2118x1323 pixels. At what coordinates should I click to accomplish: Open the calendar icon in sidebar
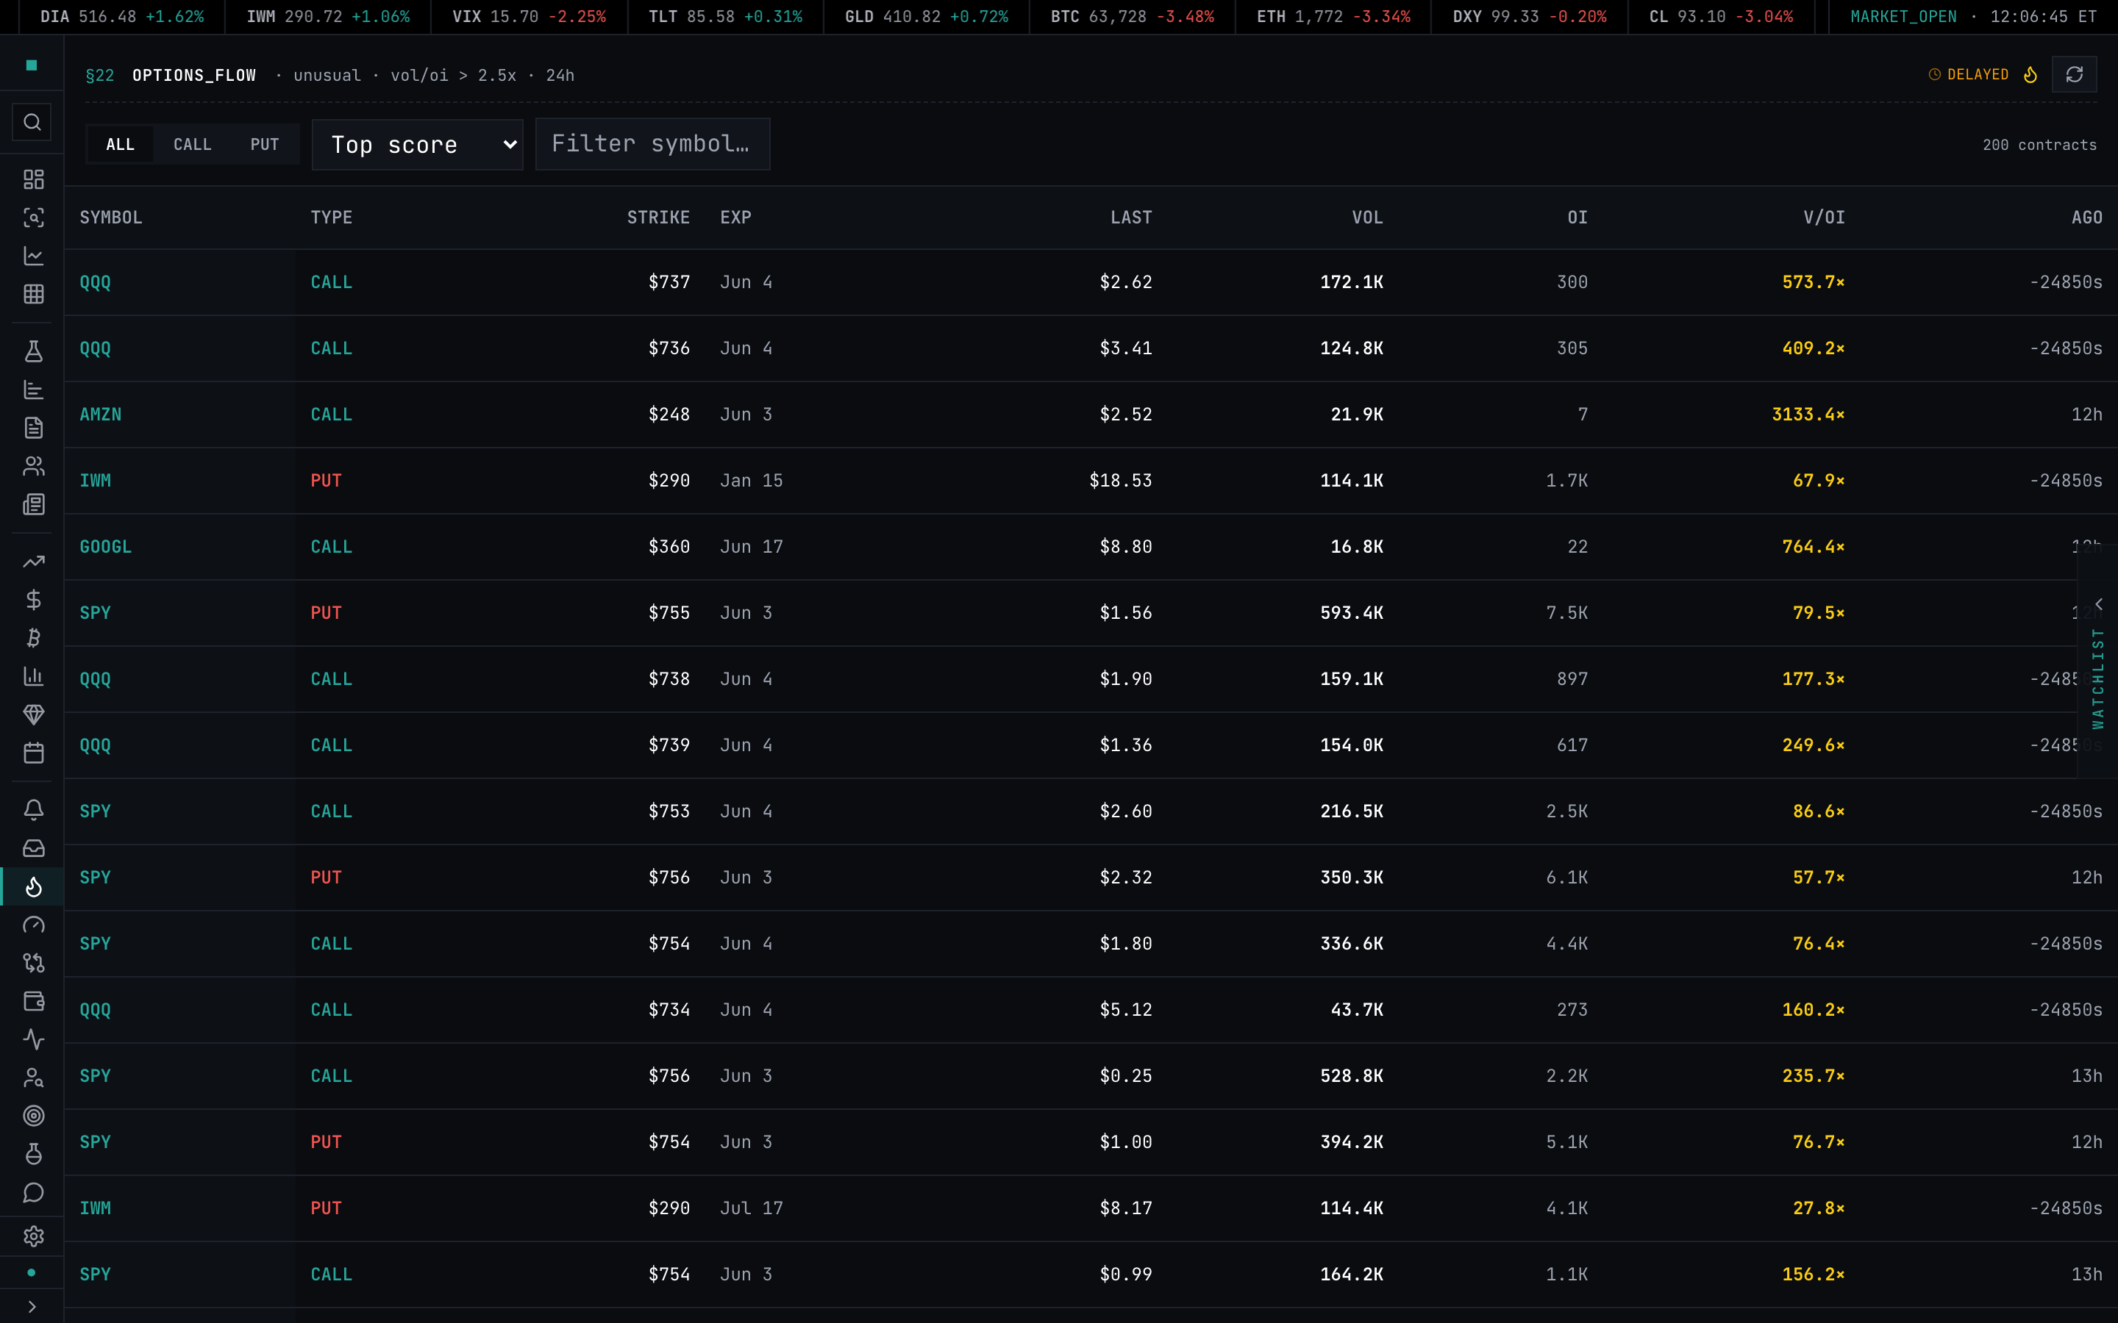pyautogui.click(x=33, y=753)
